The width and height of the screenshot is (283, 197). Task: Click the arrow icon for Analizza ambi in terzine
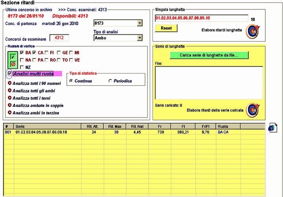click(10, 112)
